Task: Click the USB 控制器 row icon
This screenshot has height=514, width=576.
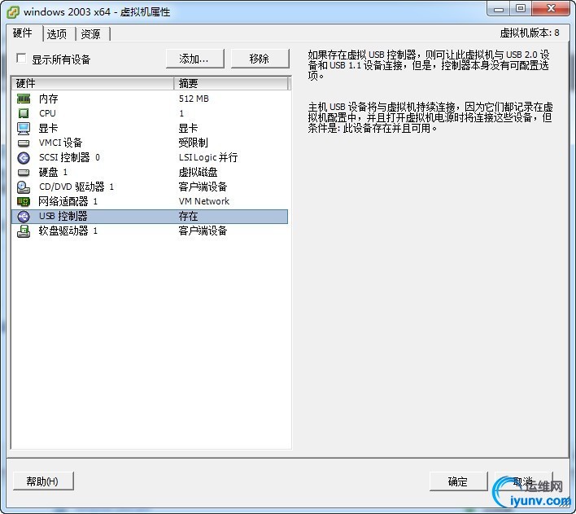Action: [x=24, y=217]
